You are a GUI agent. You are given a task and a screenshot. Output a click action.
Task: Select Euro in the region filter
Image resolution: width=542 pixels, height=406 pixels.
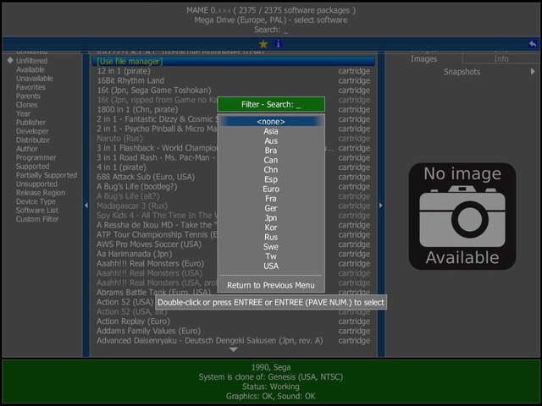[x=271, y=189]
